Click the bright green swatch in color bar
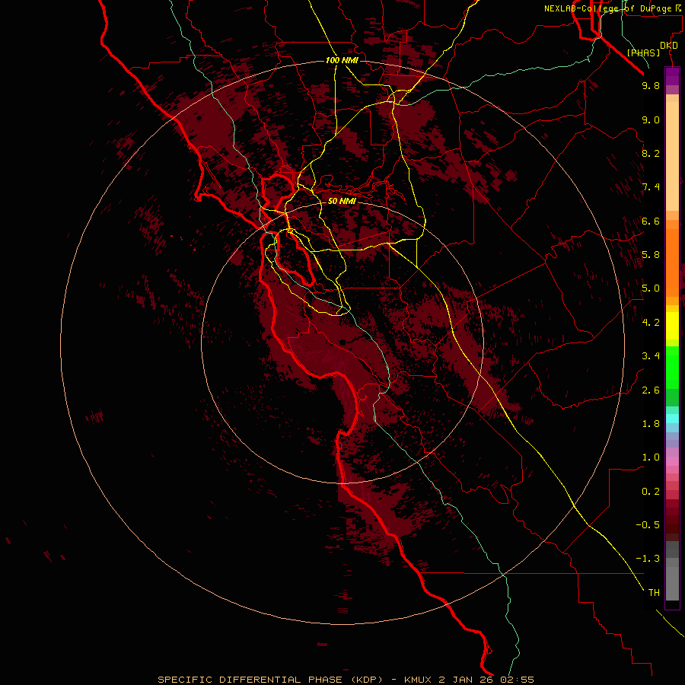Screen dimensions: 685x685 672,368
